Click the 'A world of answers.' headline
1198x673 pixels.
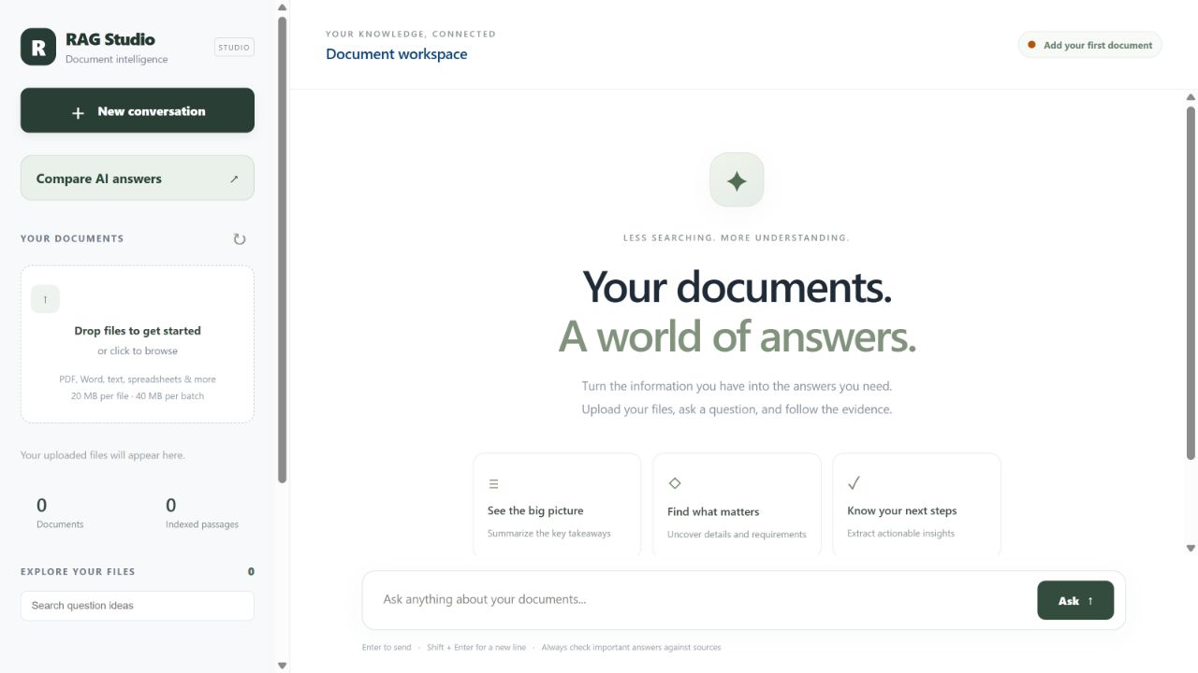coord(737,336)
